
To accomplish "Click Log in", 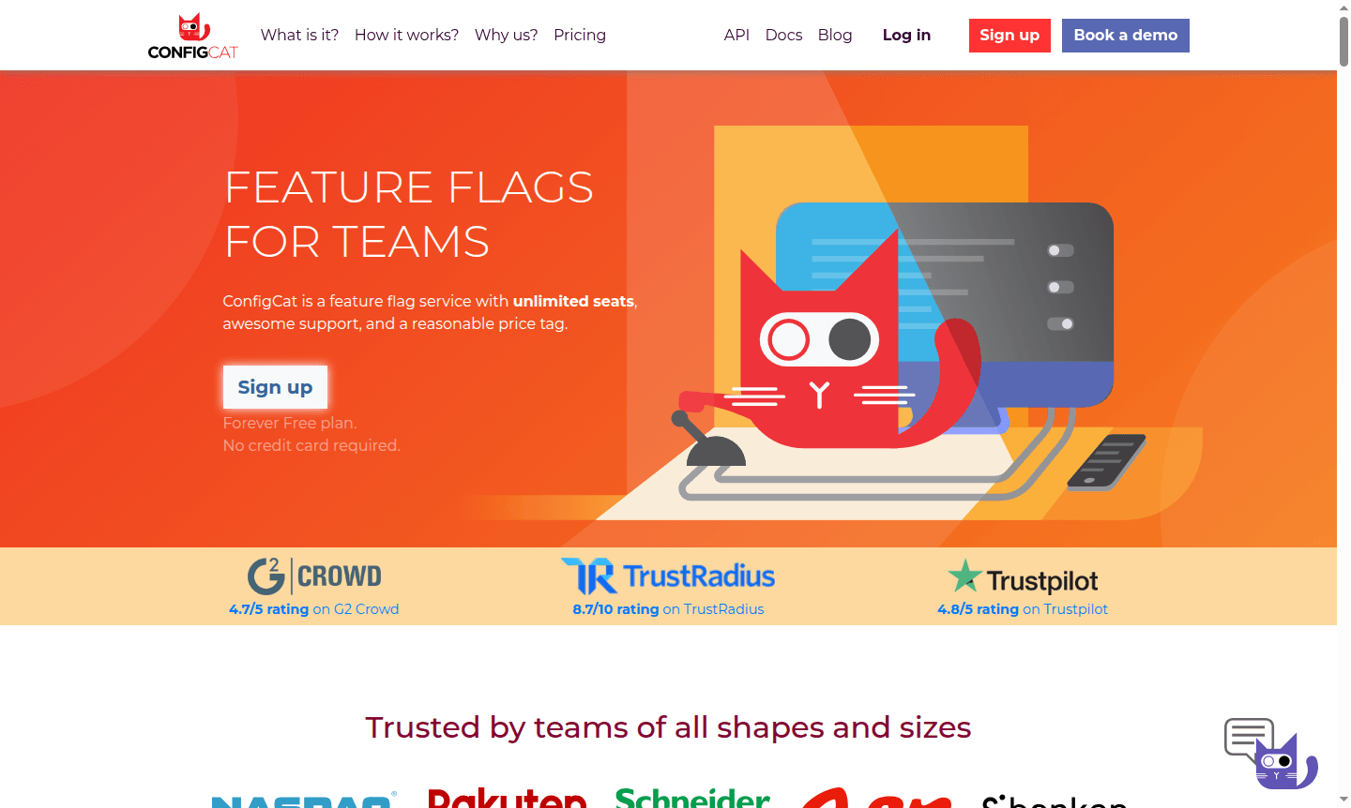I will pos(906,35).
